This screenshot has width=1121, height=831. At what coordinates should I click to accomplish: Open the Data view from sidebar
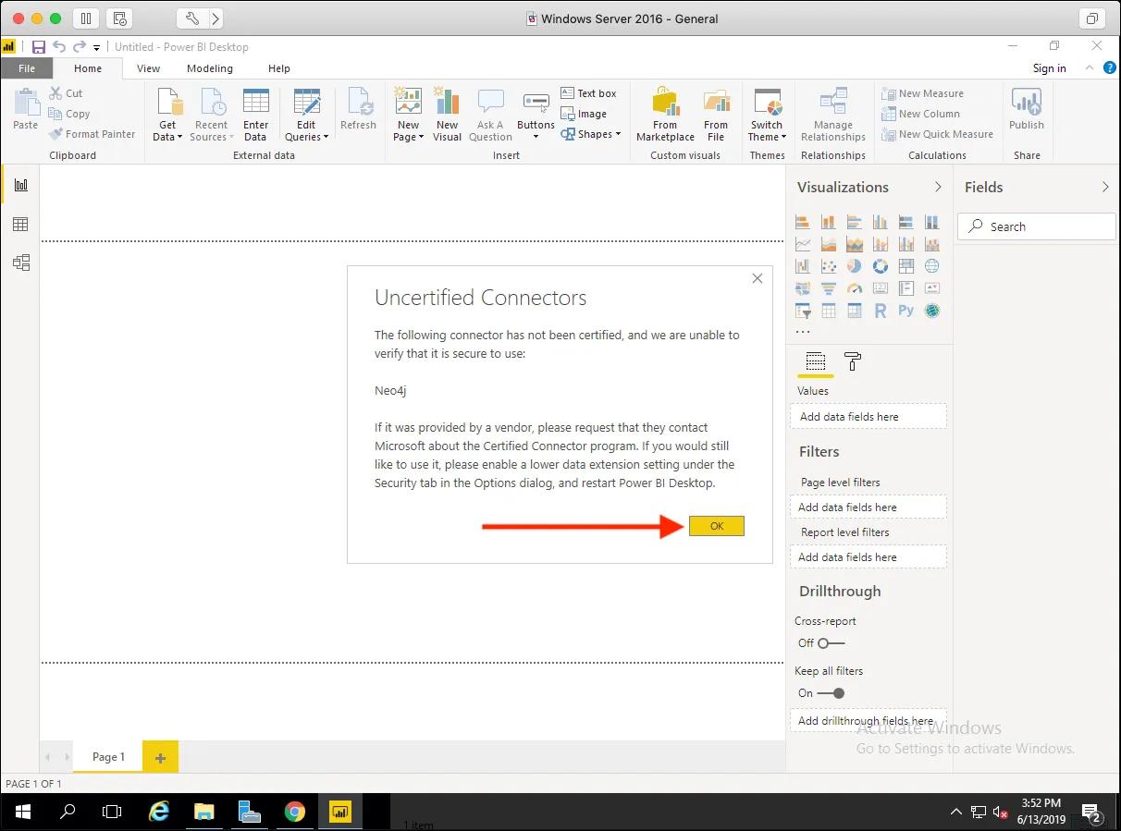tap(20, 224)
